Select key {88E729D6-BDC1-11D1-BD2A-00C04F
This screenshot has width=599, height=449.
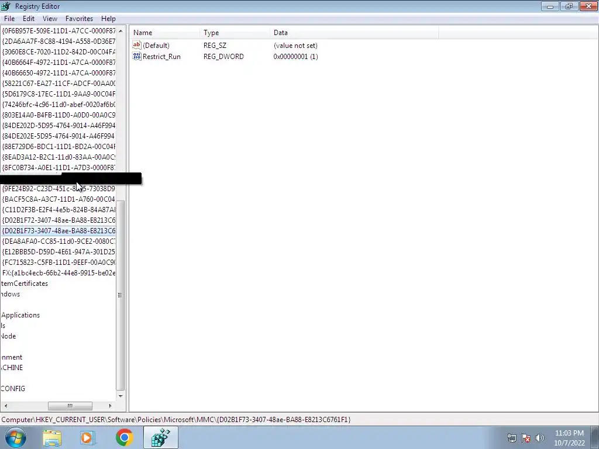coord(58,147)
